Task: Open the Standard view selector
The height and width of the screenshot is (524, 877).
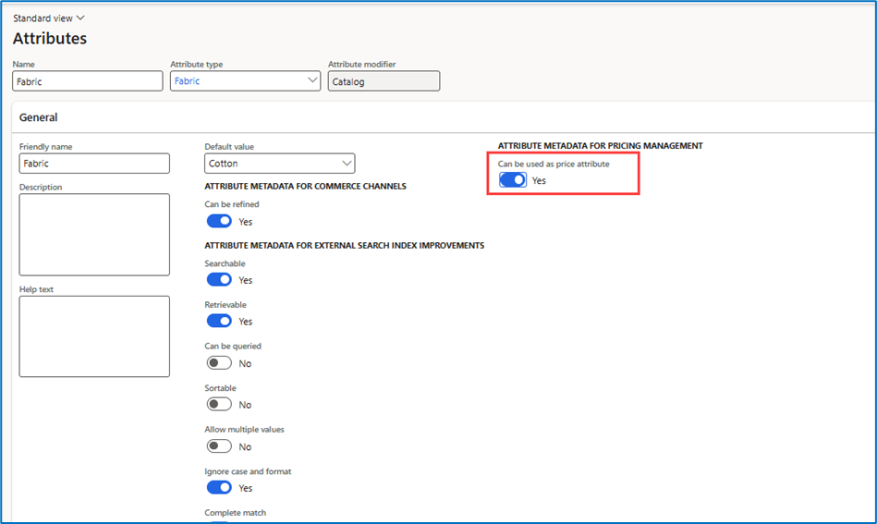Action: (48, 18)
